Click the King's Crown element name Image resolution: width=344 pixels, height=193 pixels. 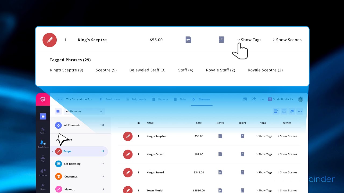(x=155, y=154)
